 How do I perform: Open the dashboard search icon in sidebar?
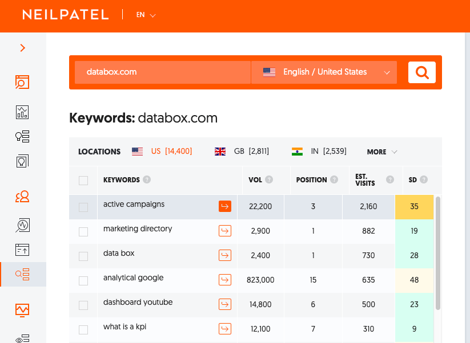click(x=22, y=82)
